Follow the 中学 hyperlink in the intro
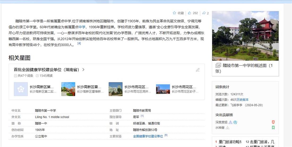292x147 pixels. click(82, 27)
